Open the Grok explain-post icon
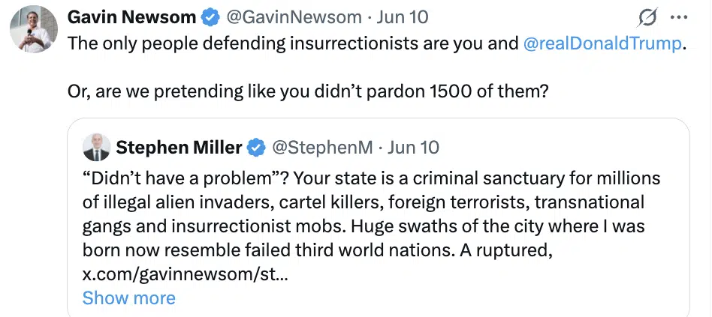 pos(648,18)
